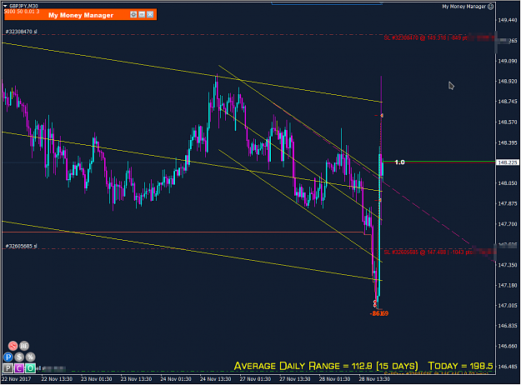Click the 22 Nov 2017 date axis label
This screenshot has height=385, width=521.
(17, 379)
